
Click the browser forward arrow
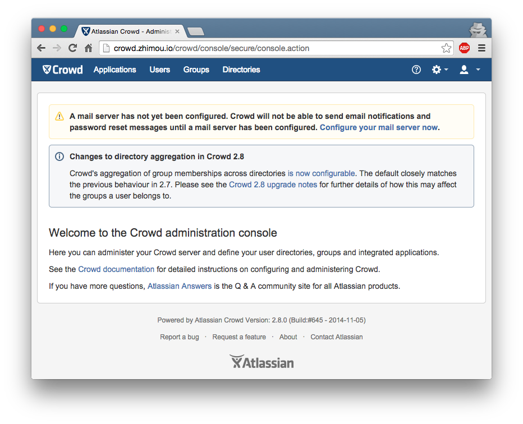(57, 48)
